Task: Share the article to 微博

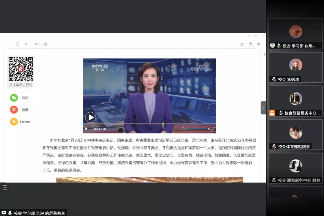Action: [x=14, y=110]
